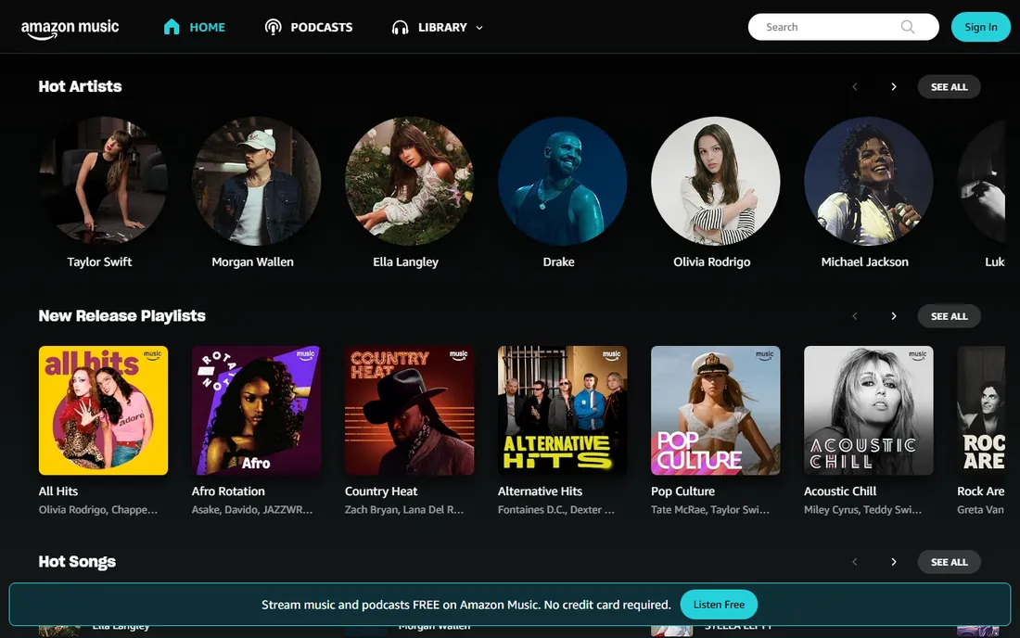Click the Home house icon

172,27
